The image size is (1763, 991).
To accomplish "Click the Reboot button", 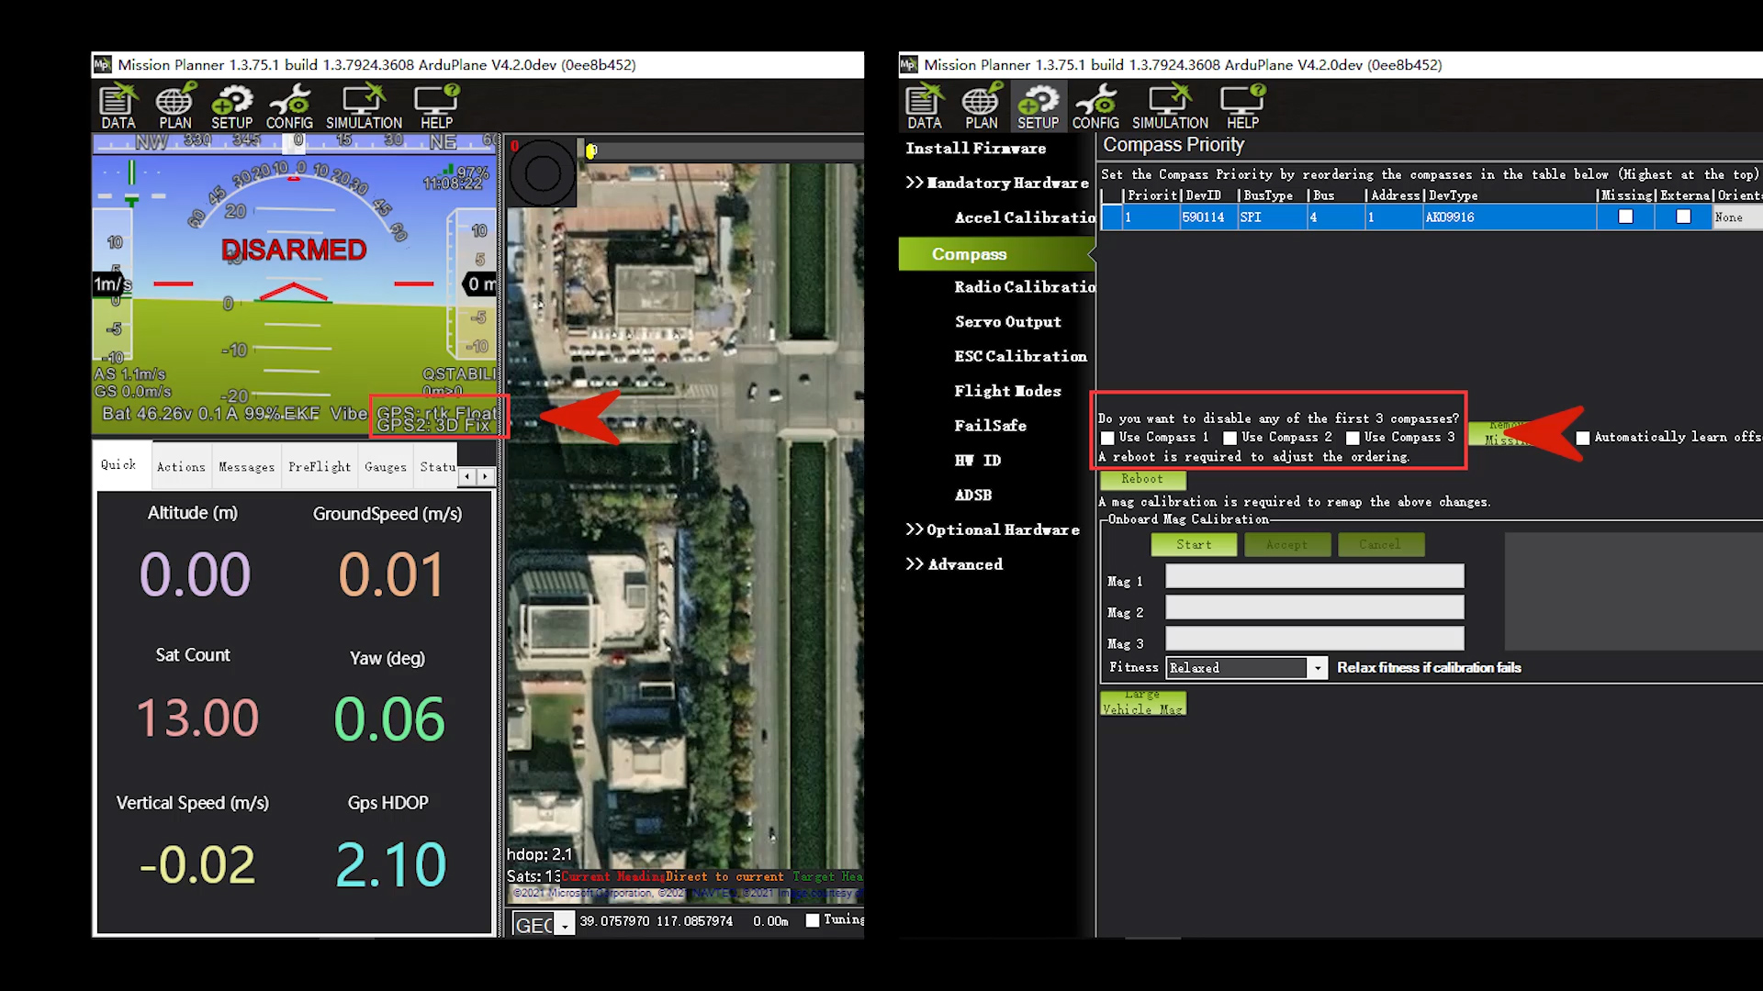I will 1142,479.
